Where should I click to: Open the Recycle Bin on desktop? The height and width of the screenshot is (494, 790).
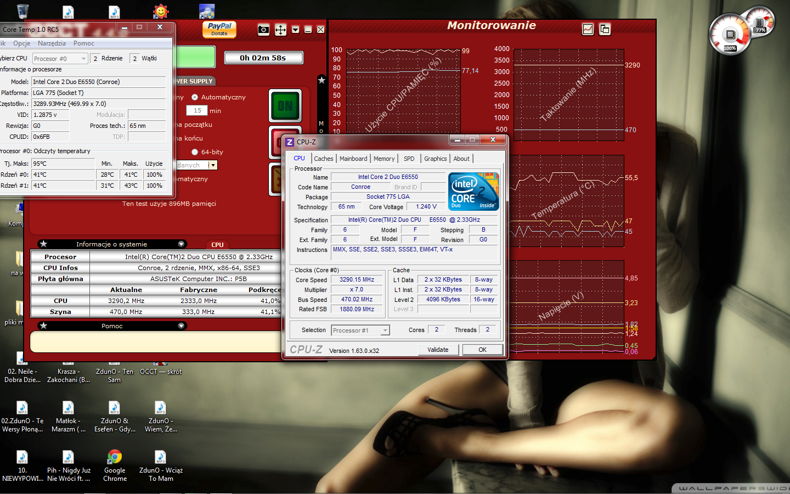click(22, 11)
